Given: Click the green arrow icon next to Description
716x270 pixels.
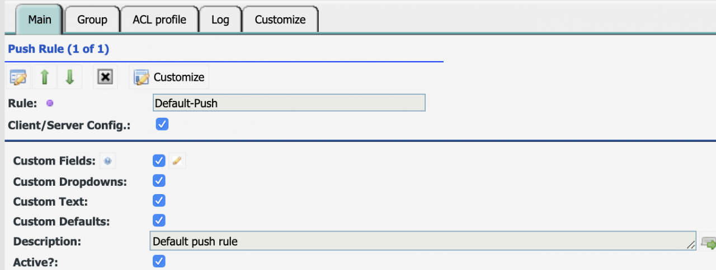Looking at the screenshot, I should pyautogui.click(x=709, y=243).
